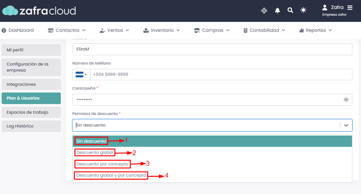Click the Ventas hand icon
The height and width of the screenshot is (194, 361).
pos(102,30)
